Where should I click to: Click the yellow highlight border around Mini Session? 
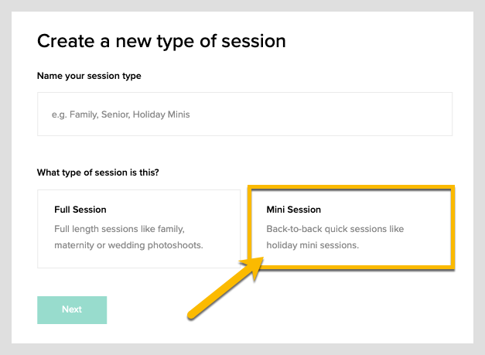[x=351, y=187]
